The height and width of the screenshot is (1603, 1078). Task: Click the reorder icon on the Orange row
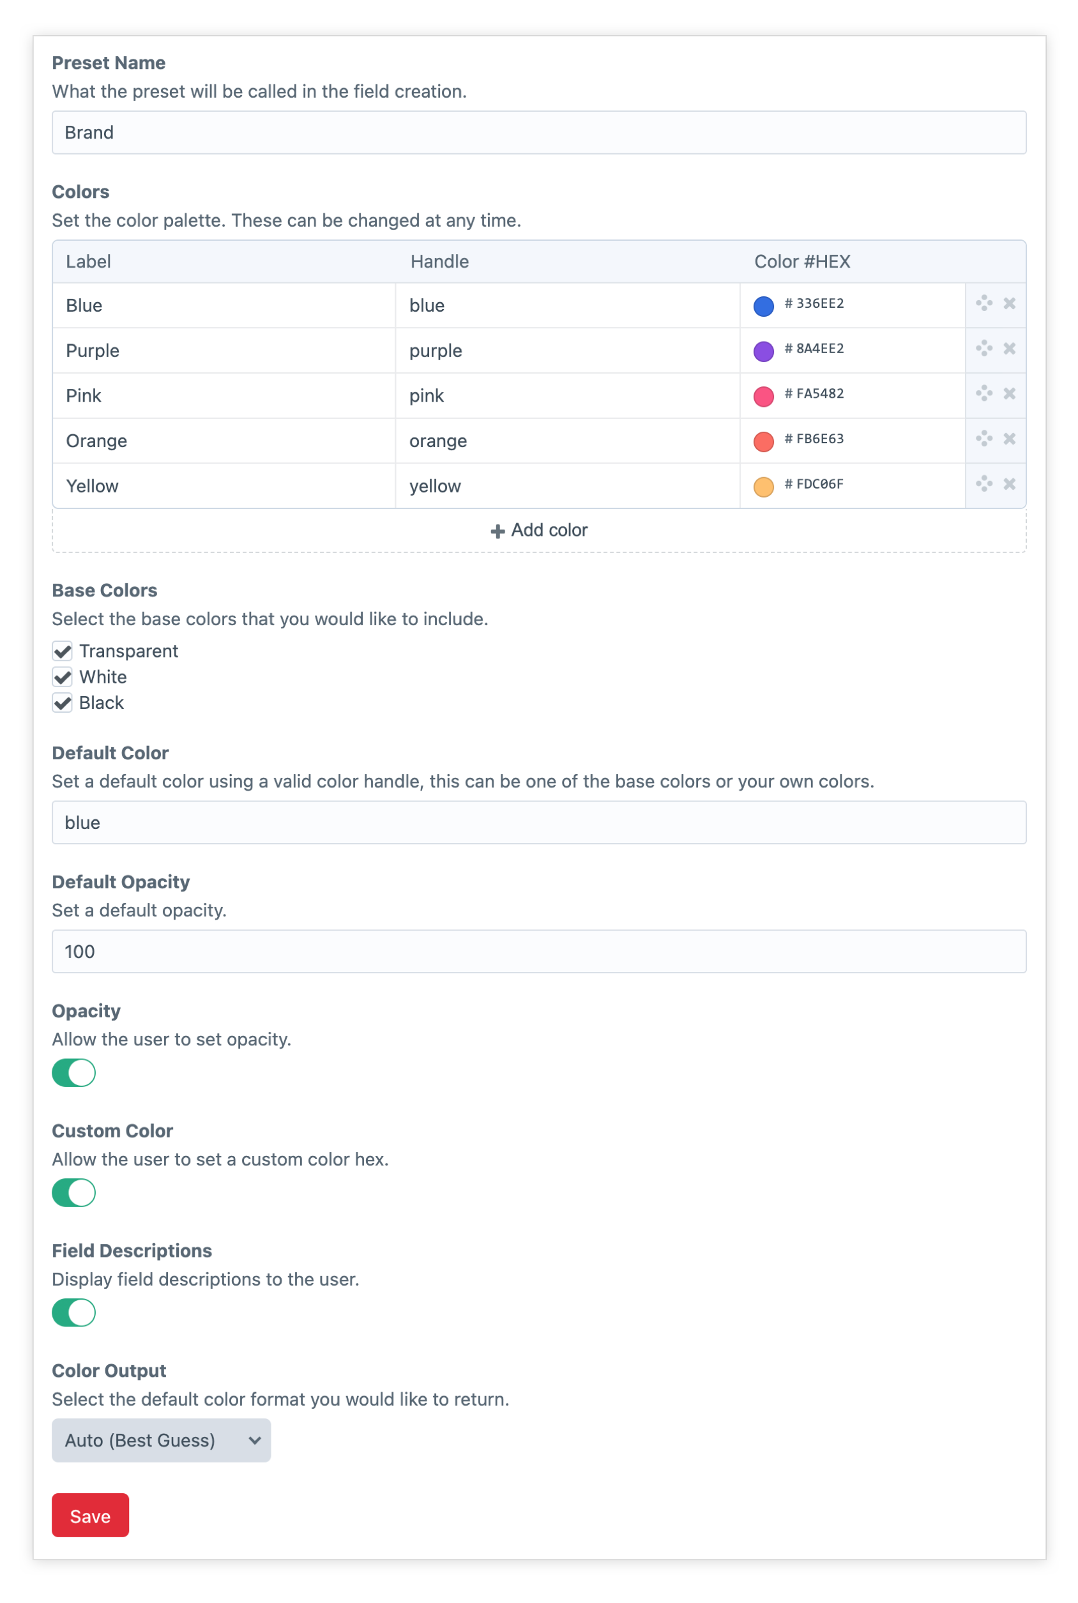[984, 439]
